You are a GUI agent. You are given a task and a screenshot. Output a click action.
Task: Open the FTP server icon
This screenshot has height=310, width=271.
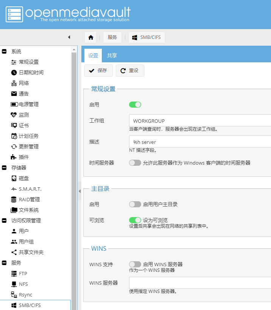[14, 274]
